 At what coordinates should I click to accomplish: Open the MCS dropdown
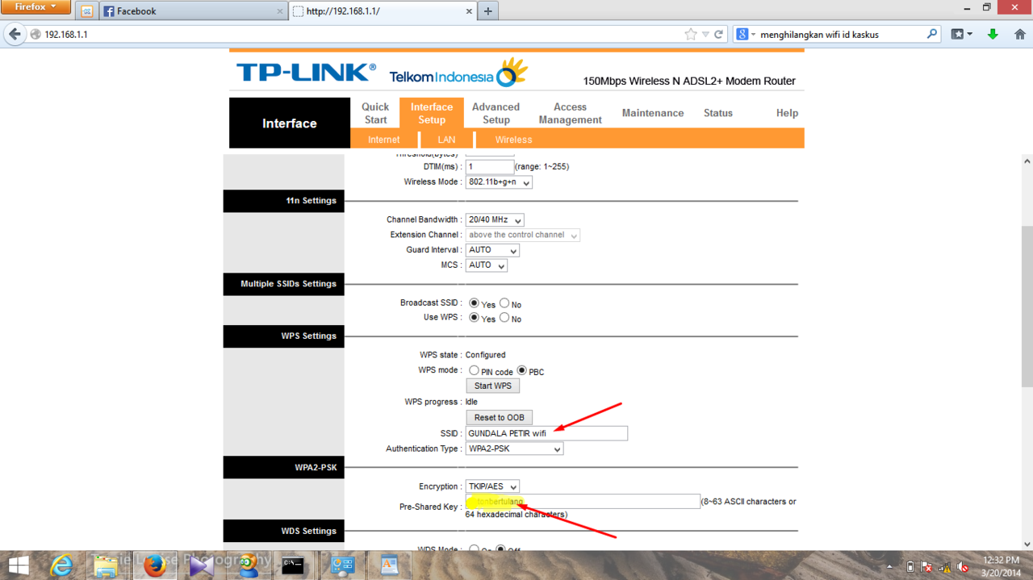click(487, 265)
